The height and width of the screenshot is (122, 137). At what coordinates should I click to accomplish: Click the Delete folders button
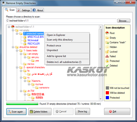(x=40, y=112)
